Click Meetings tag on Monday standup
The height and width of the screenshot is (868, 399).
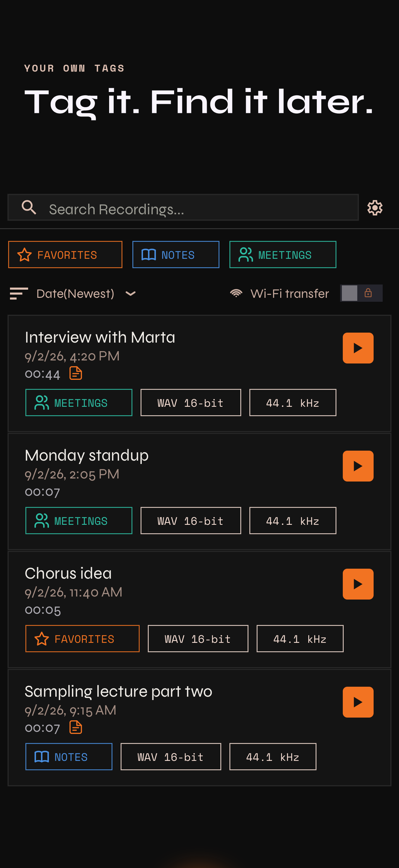click(79, 521)
